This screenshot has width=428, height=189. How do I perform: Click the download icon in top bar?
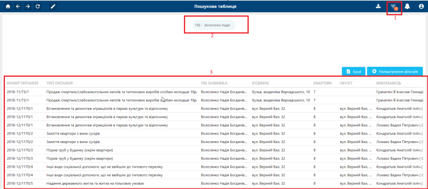(x=379, y=6)
